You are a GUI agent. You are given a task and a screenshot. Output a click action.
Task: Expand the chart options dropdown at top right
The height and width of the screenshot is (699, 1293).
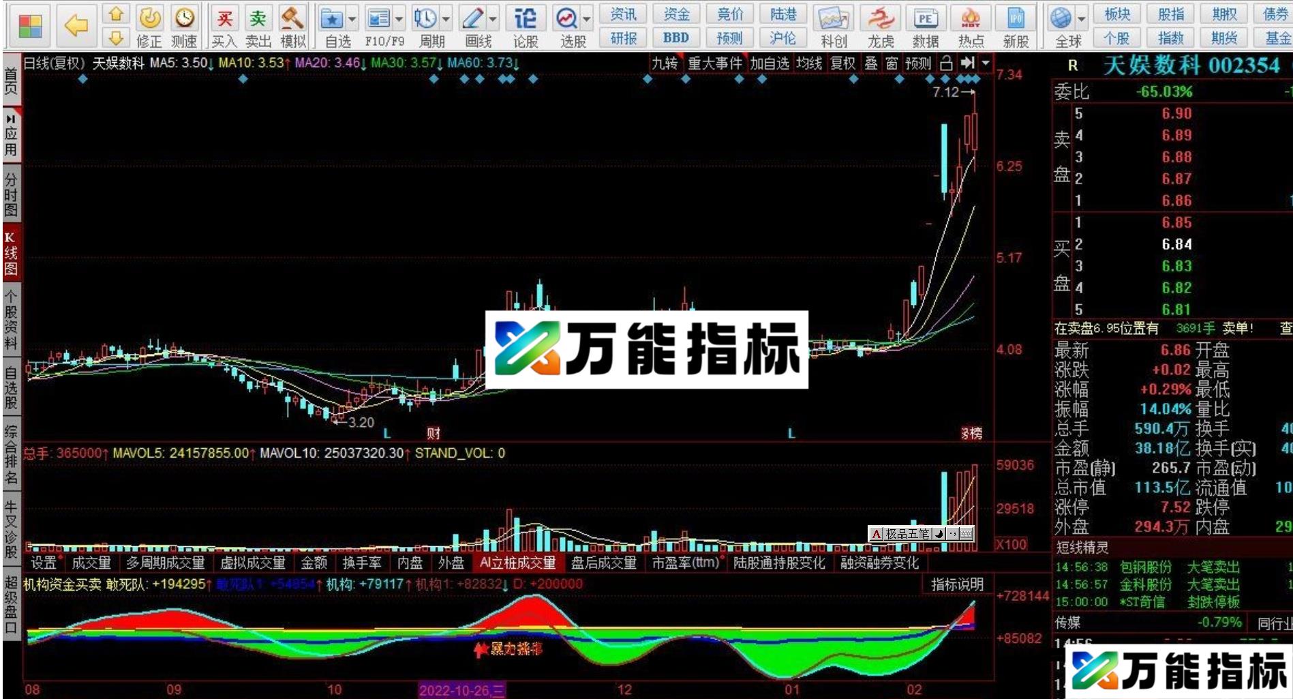984,63
